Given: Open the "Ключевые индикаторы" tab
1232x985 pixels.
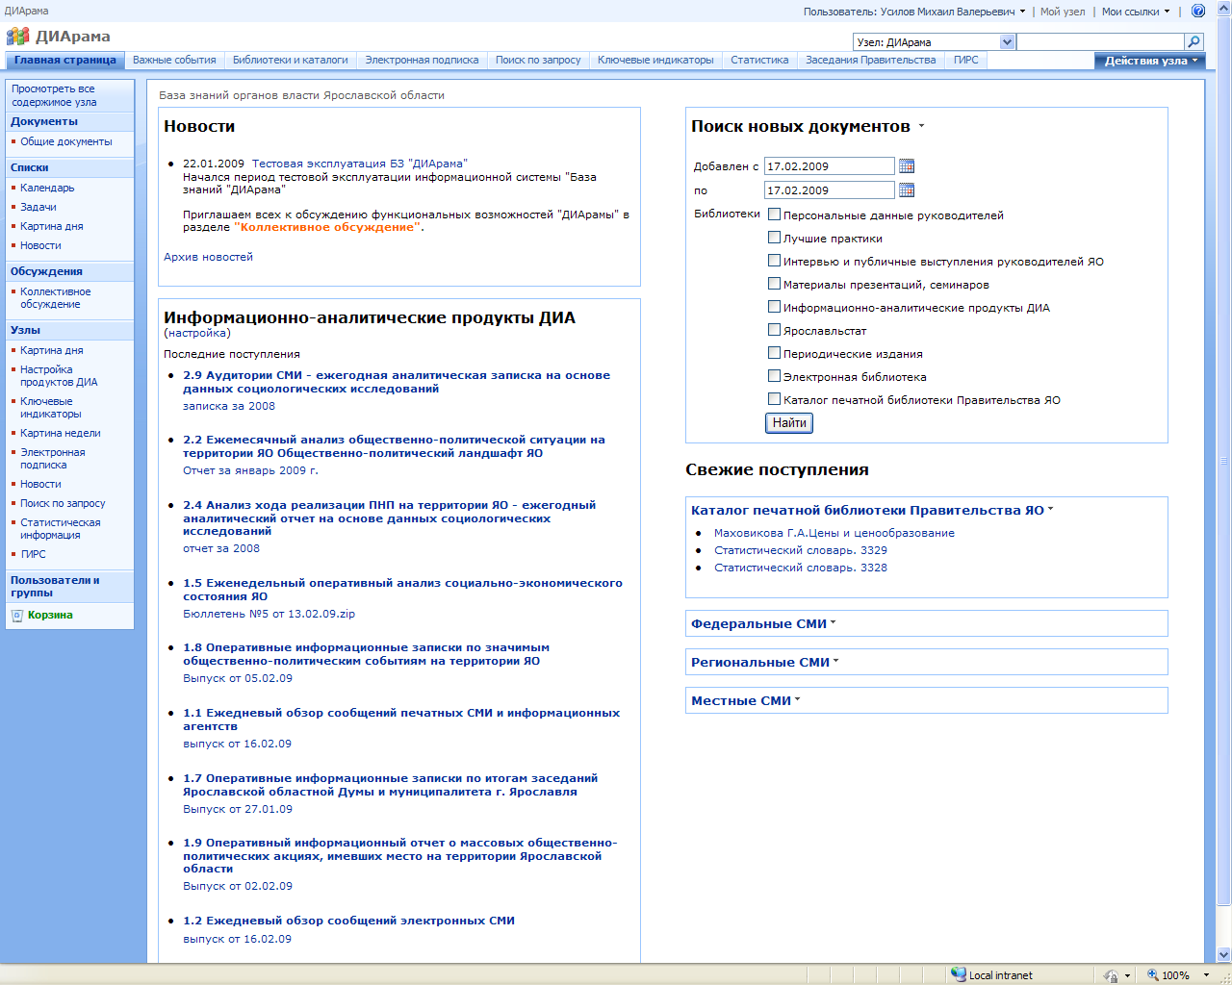Looking at the screenshot, I should (654, 61).
